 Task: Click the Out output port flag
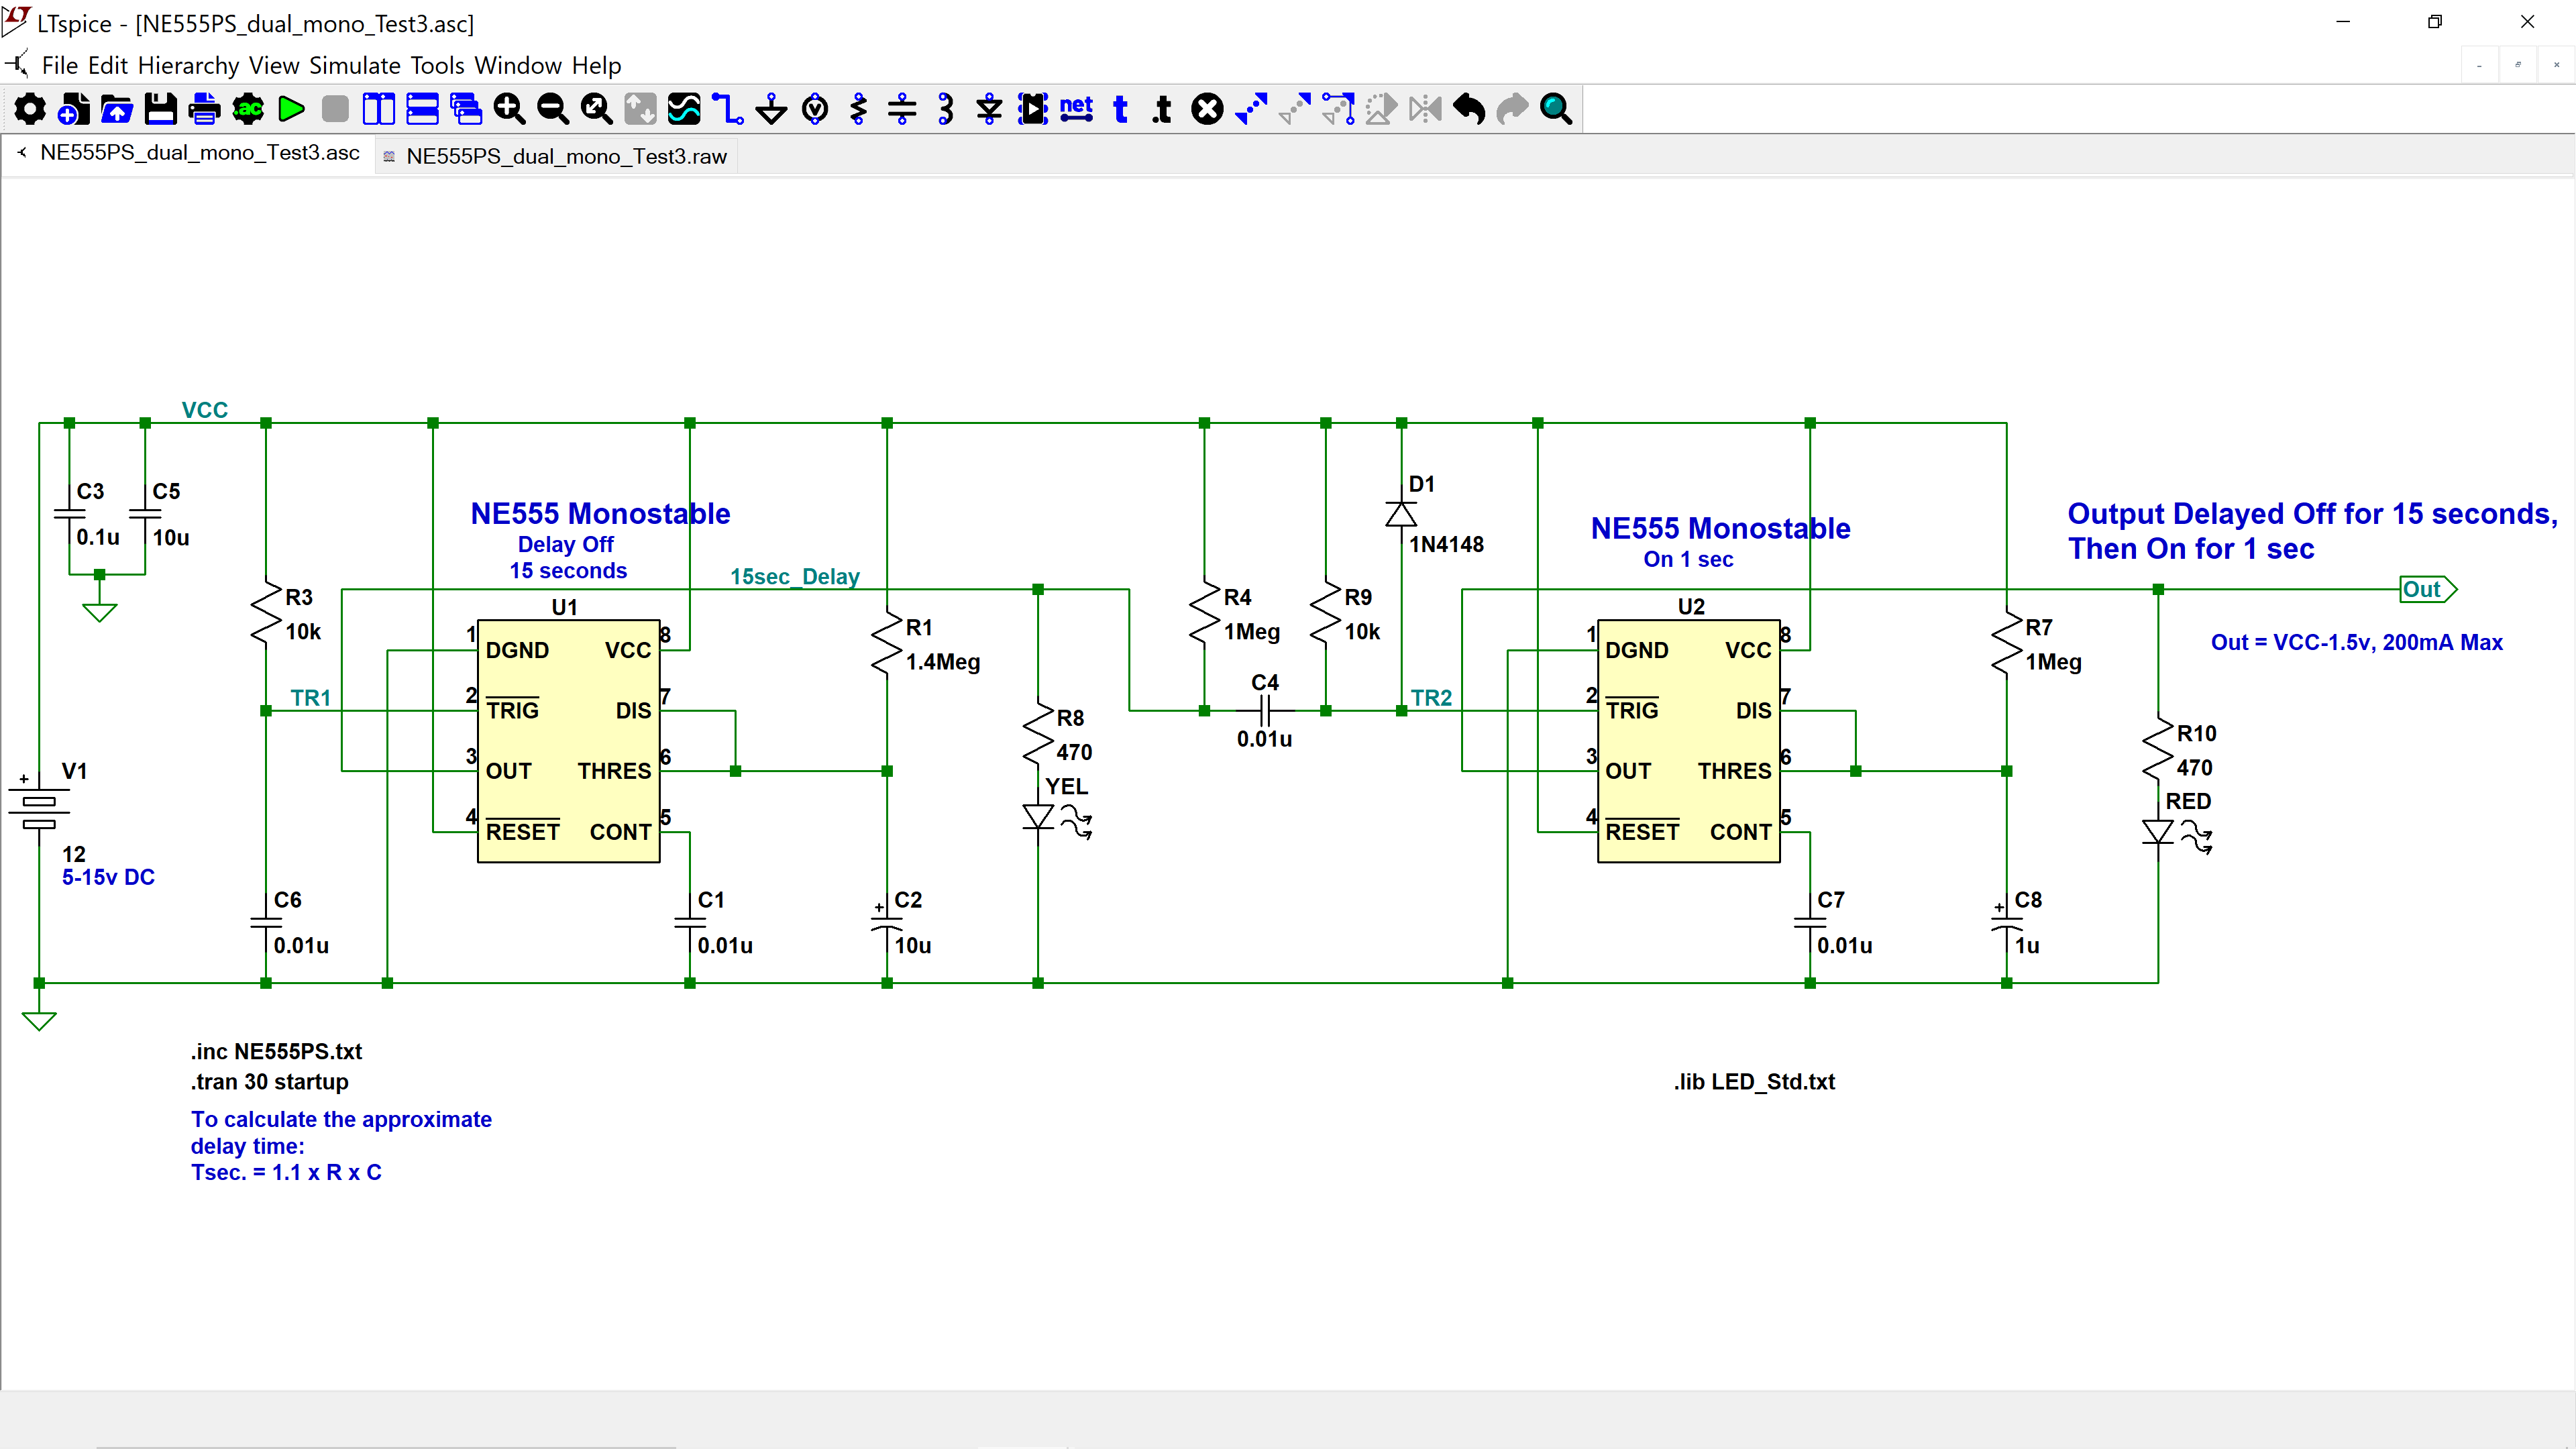pos(2428,589)
